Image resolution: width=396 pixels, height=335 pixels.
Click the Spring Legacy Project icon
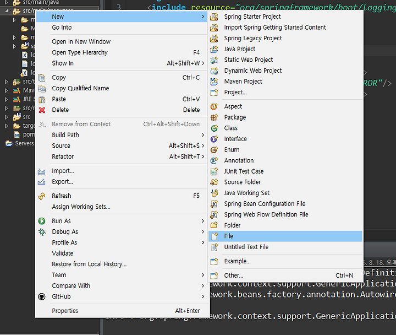pyautogui.click(x=214, y=39)
